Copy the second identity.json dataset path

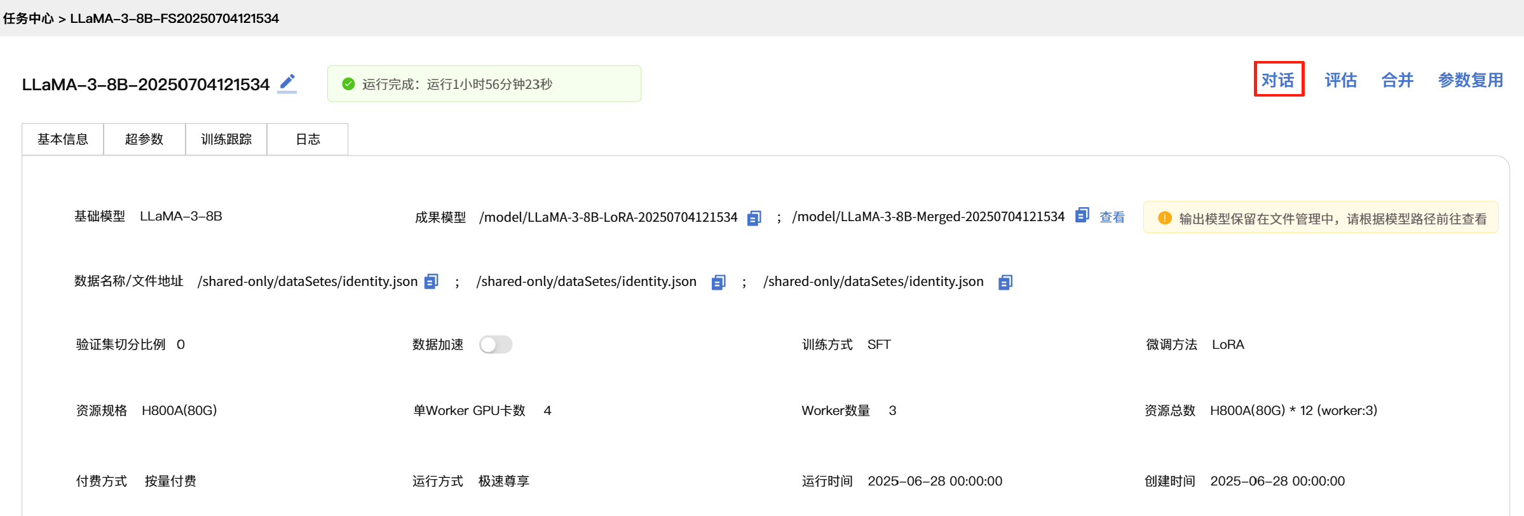[718, 282]
